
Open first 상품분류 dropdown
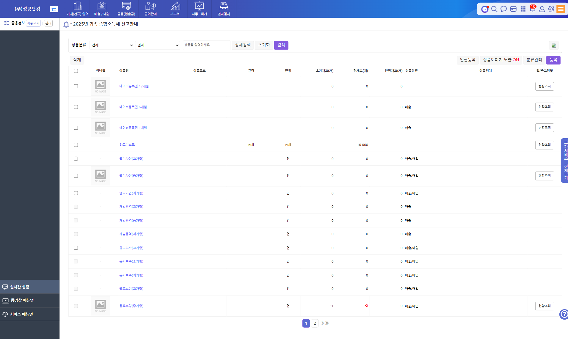click(112, 45)
